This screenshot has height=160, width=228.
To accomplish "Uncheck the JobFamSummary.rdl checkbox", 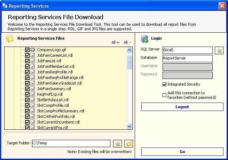I will pos(27,89).
